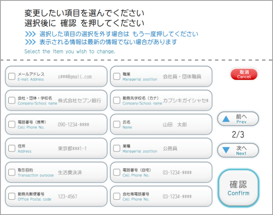Check the Office Postal code checkbox
This screenshot has width=273, height=215.
tap(12, 196)
